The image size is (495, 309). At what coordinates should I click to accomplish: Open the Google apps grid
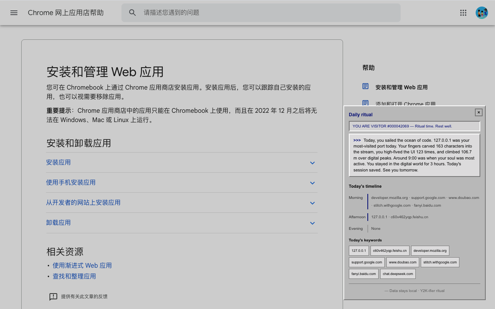463,13
